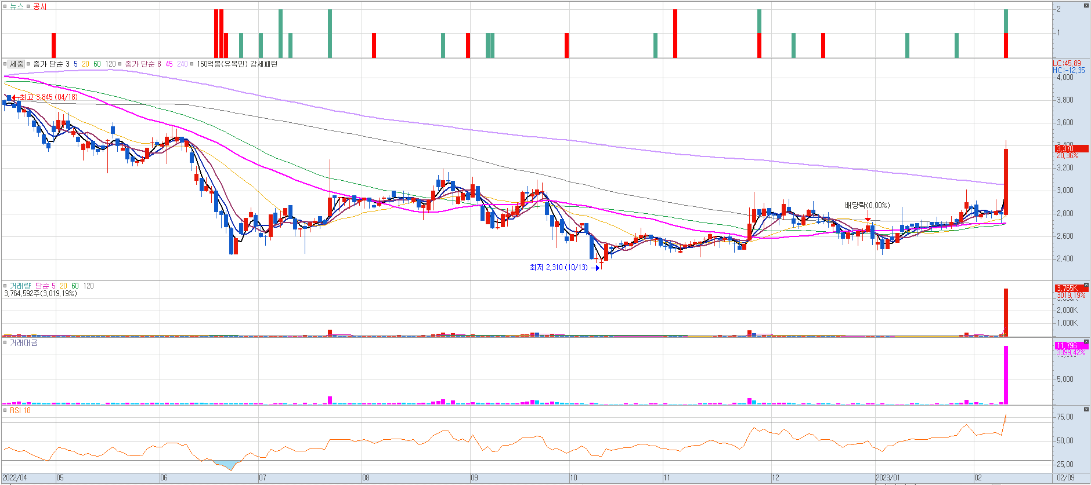Select the 종가 단순 3 moving average label

51,64
